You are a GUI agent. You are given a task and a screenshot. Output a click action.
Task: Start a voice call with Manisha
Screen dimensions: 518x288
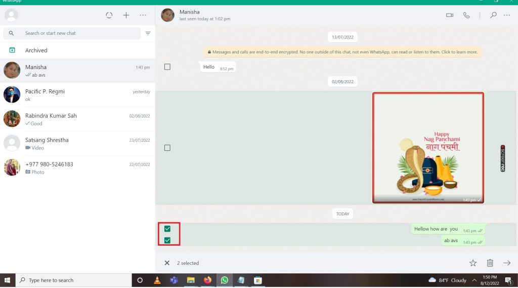click(466, 15)
